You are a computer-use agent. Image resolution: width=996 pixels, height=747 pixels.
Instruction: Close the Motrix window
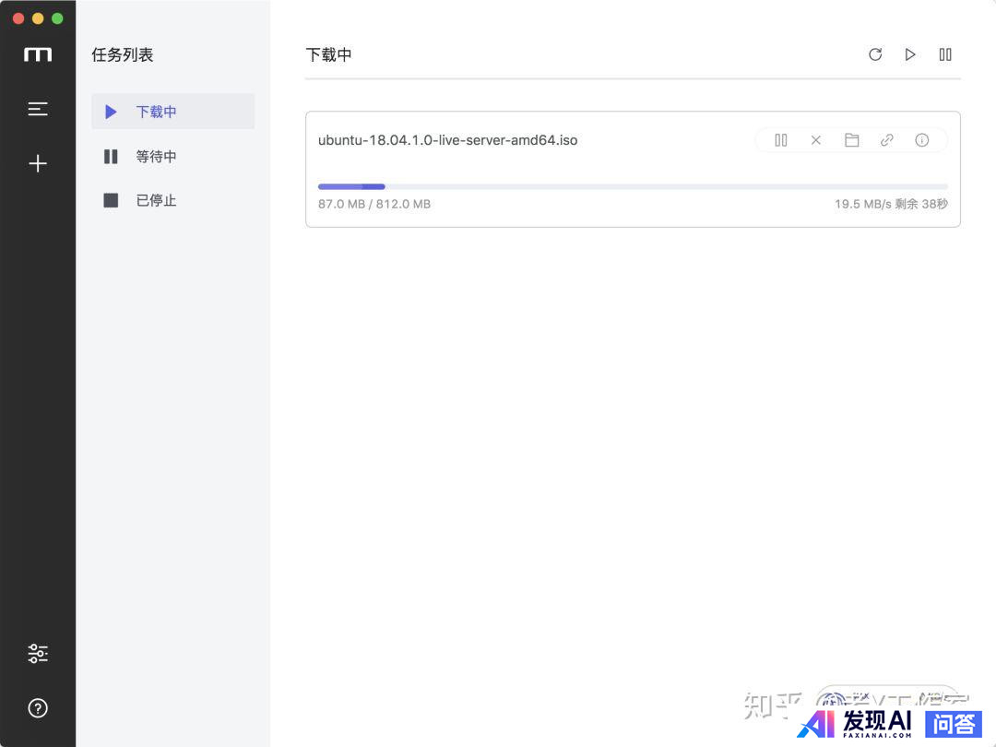pyautogui.click(x=18, y=18)
